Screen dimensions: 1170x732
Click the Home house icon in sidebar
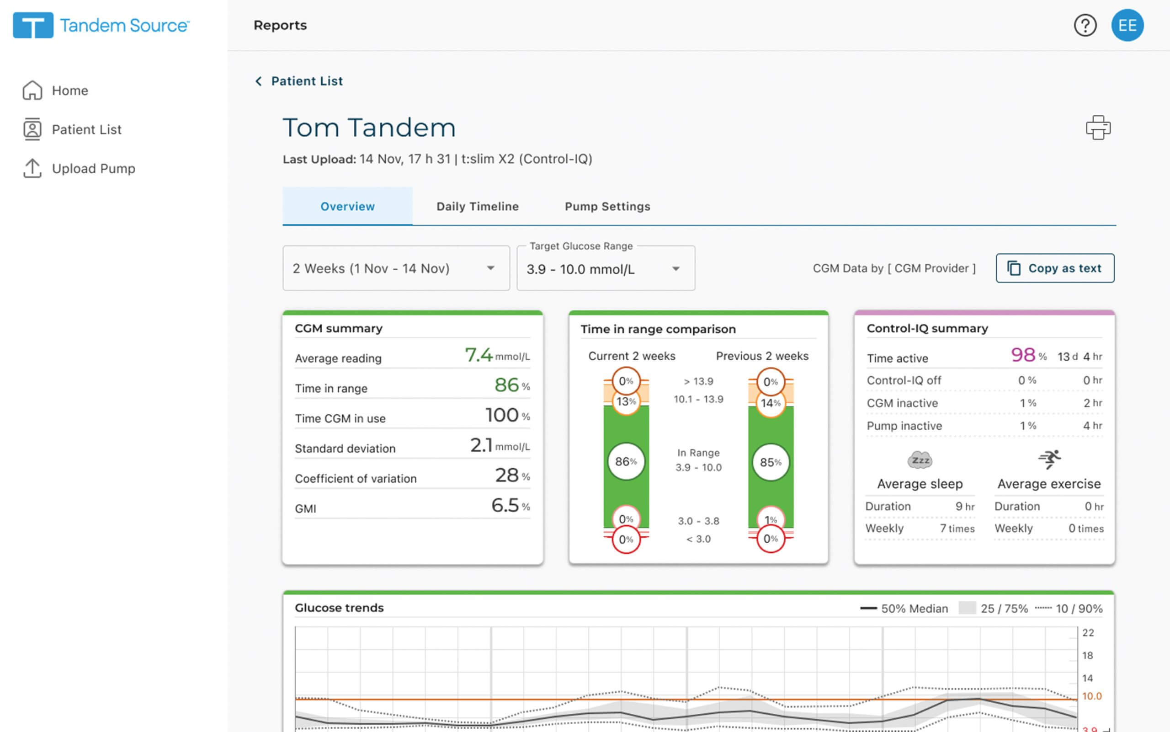click(32, 91)
